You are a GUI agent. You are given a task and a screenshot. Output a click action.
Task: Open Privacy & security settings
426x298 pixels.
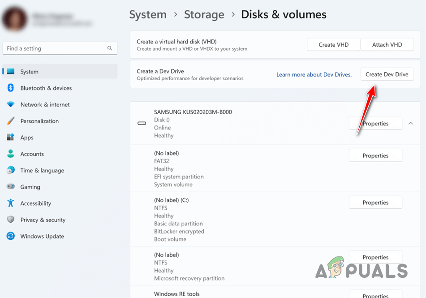click(42, 220)
